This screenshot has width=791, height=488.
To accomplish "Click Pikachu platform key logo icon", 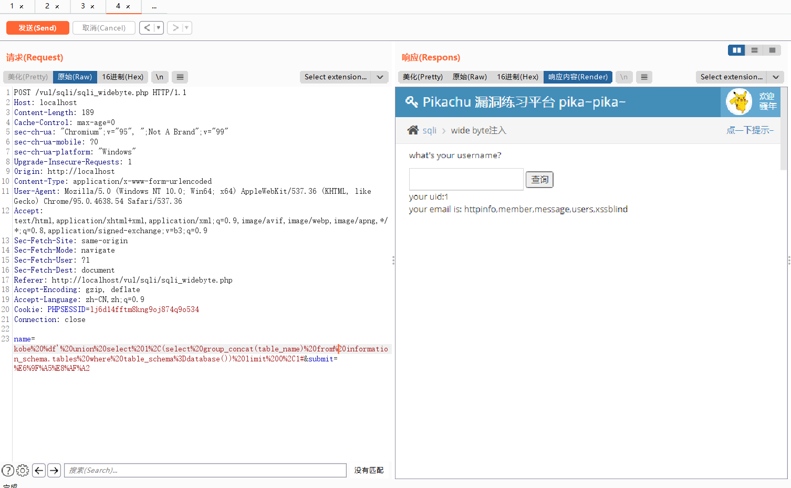I will pyautogui.click(x=412, y=102).
